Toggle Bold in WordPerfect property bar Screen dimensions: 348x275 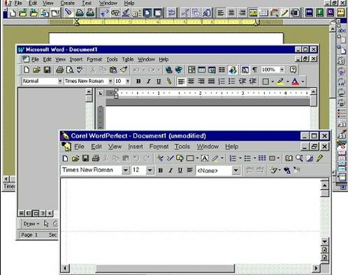pyautogui.click(x=161, y=170)
